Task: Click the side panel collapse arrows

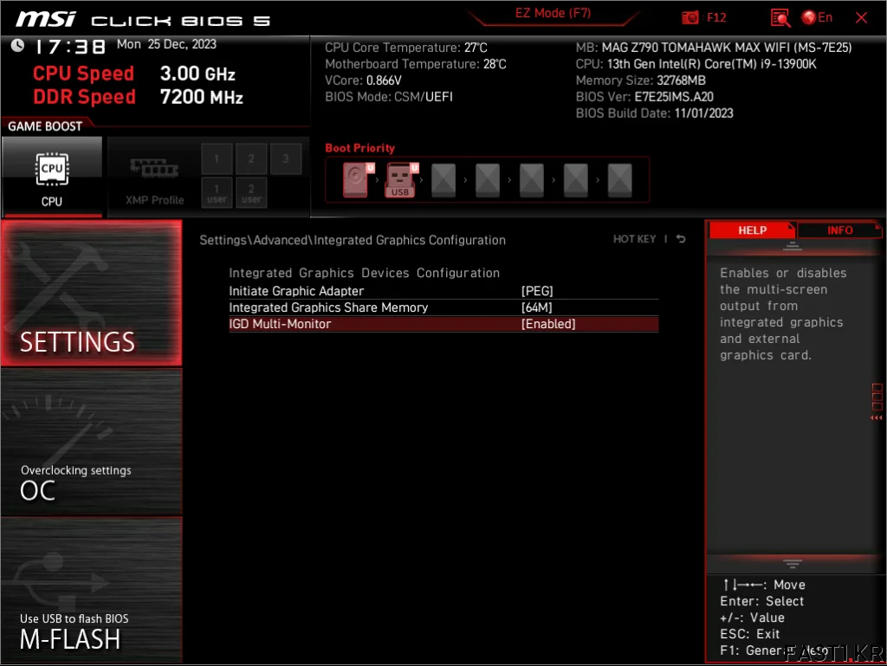Action: point(877,417)
